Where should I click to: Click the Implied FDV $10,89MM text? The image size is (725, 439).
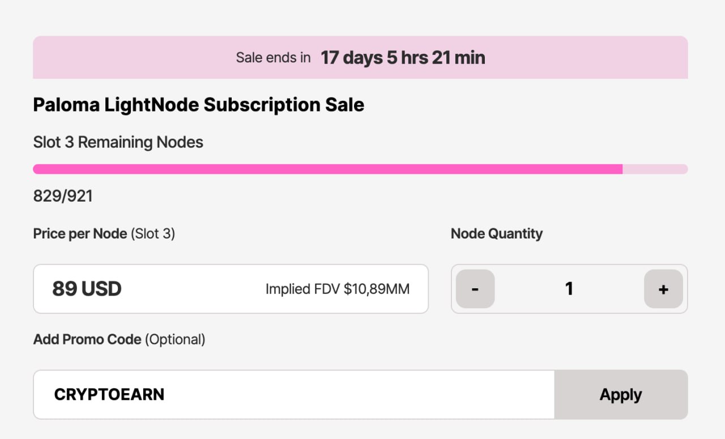point(338,289)
